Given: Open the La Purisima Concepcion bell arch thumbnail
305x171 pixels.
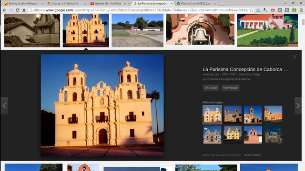Looking at the screenshot, I should pyautogui.click(x=200, y=29).
